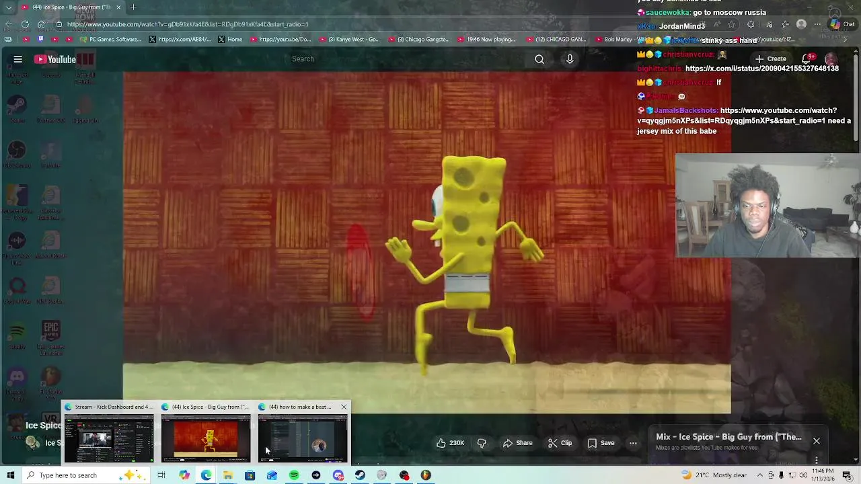Open Spotify from the taskbar

coord(294,475)
